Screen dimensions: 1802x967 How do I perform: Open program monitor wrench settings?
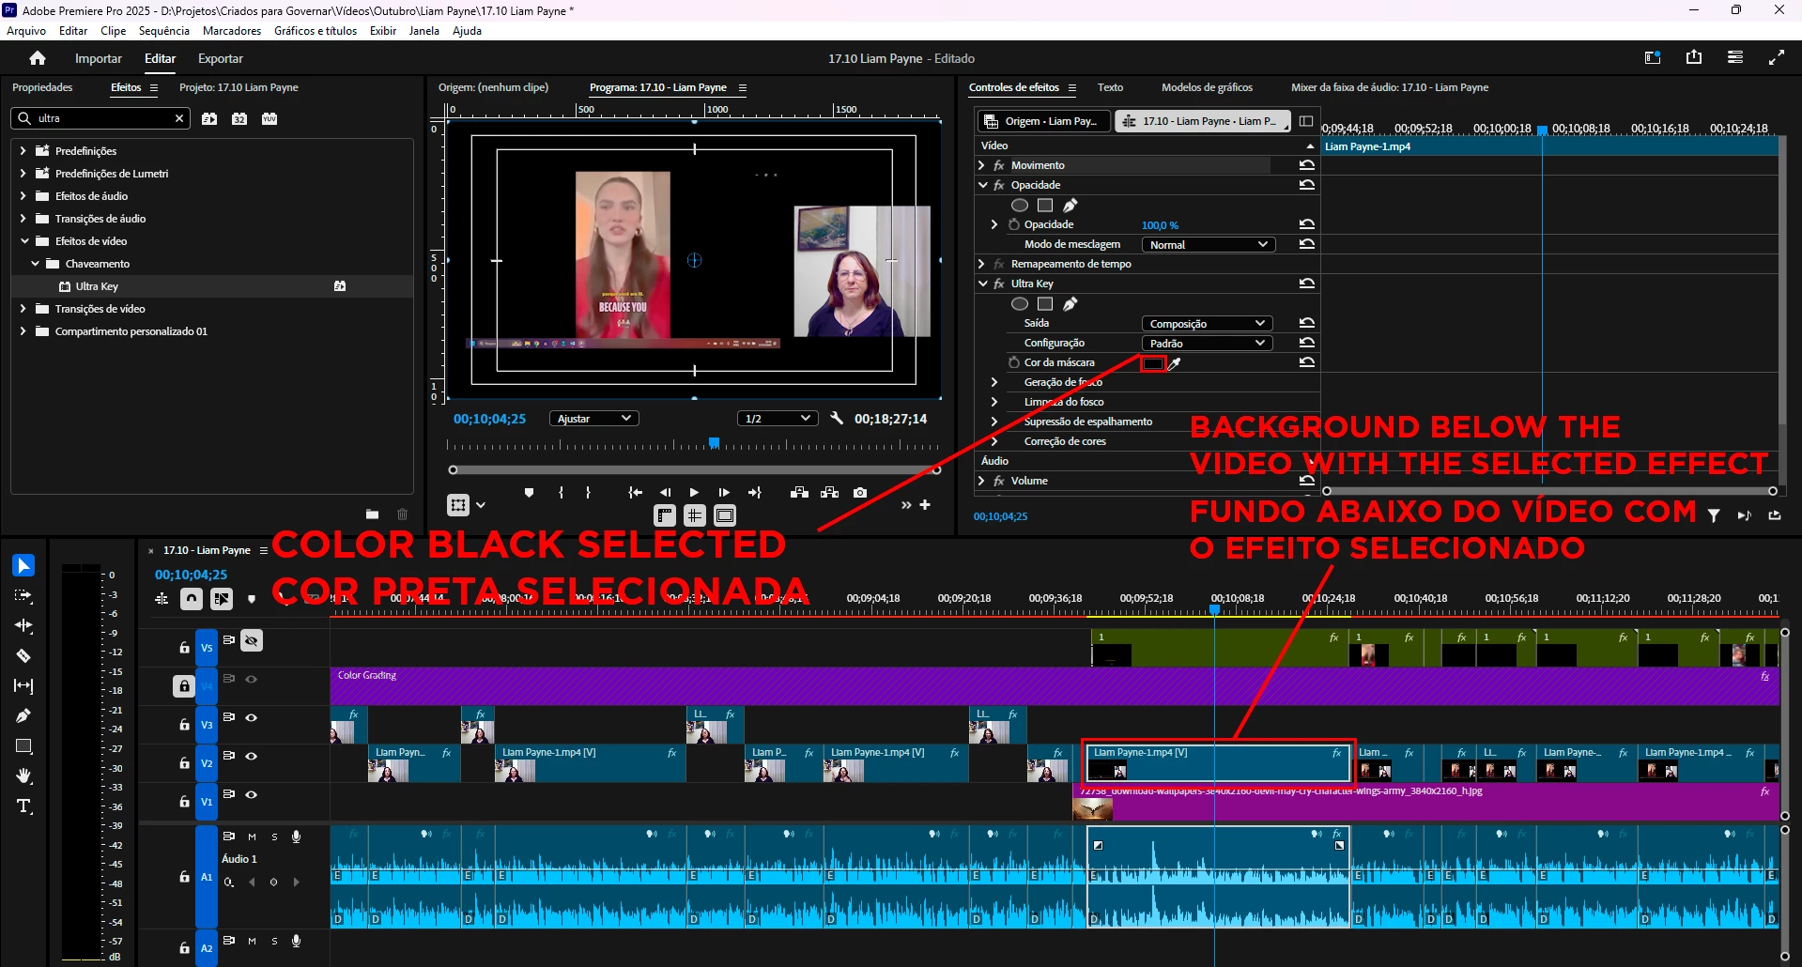pos(837,418)
